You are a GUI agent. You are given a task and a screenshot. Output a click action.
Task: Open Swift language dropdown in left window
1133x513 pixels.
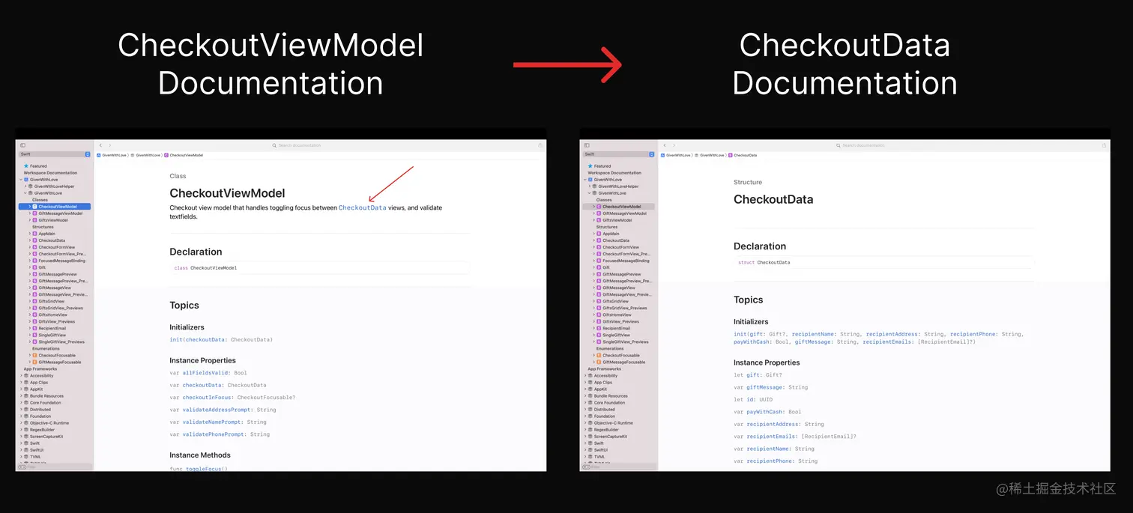pos(55,154)
